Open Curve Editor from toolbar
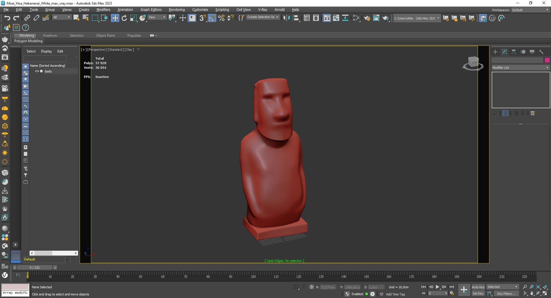Image resolution: width=551 pixels, height=298 pixels. point(336,18)
